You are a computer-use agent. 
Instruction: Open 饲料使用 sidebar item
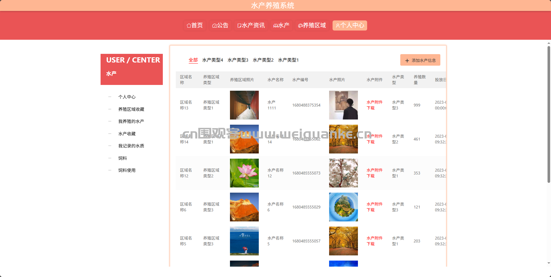[127, 170]
